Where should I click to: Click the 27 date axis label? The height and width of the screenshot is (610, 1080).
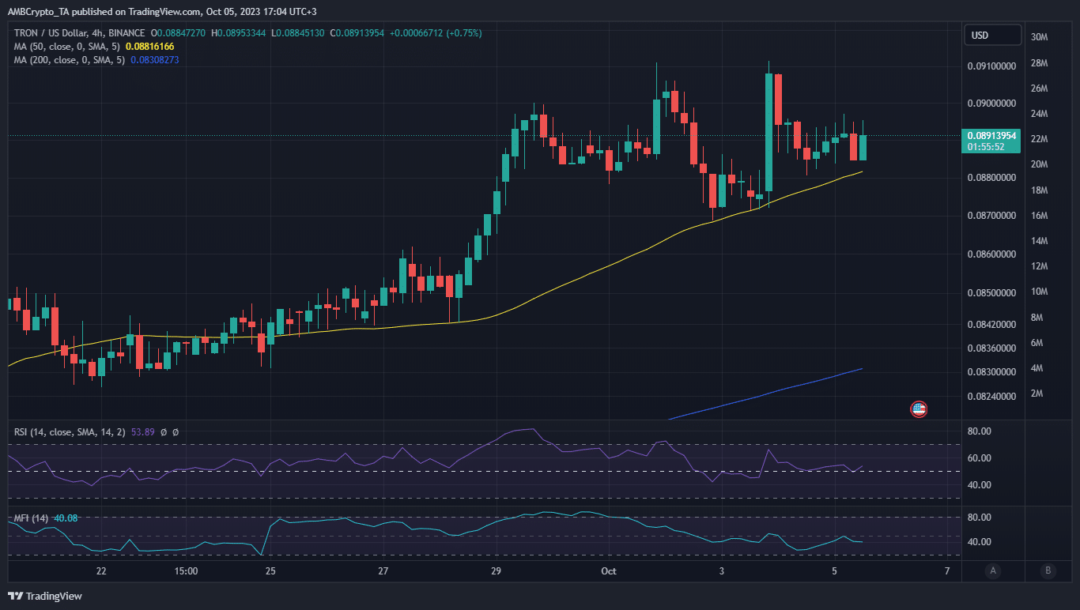(x=383, y=571)
